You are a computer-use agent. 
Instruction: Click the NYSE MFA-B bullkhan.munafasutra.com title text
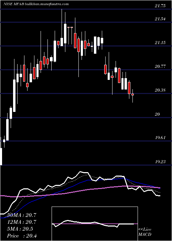[x=36, y=4]
